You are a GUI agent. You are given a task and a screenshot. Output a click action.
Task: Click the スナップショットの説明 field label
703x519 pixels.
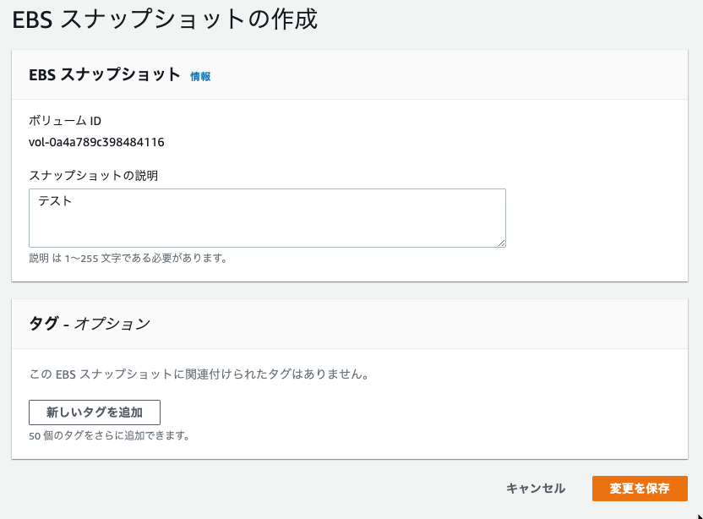(x=94, y=175)
